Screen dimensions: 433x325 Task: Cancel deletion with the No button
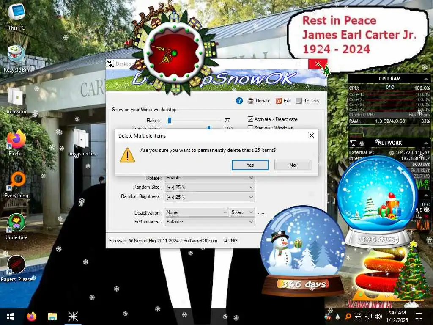tap(293, 165)
